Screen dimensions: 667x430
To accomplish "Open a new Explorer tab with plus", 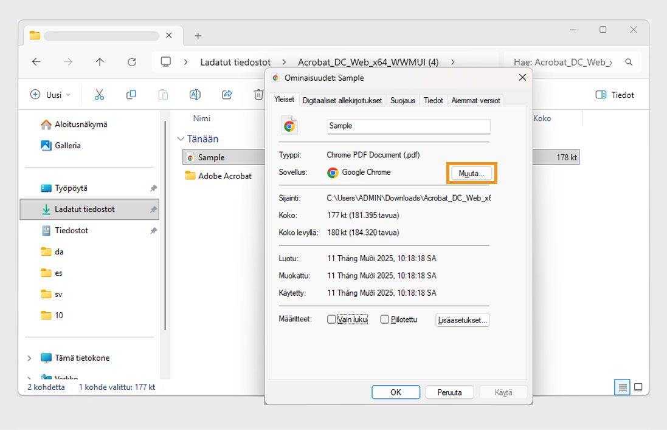I will tap(198, 36).
